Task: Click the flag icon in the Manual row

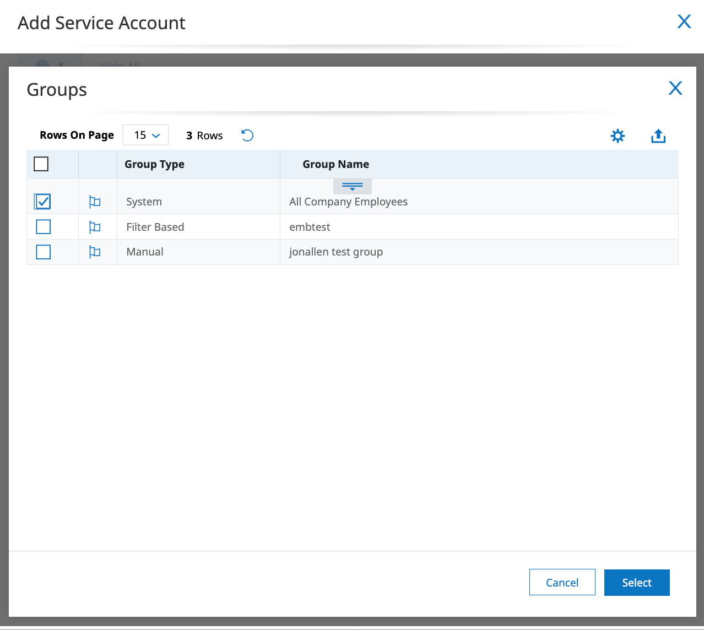Action: [95, 252]
